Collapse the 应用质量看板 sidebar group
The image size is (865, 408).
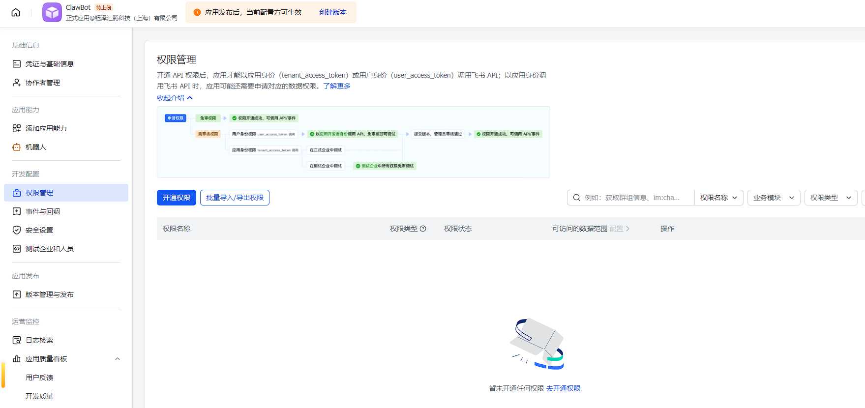pos(118,359)
